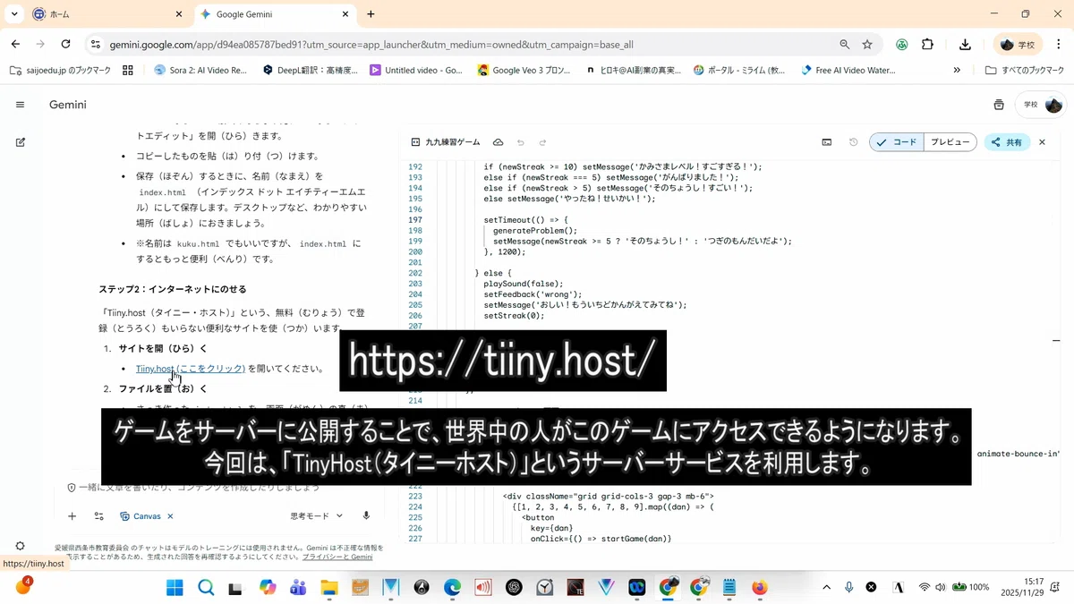1074x604 pixels.
Task: Open a new browser tab
Action: click(x=371, y=14)
